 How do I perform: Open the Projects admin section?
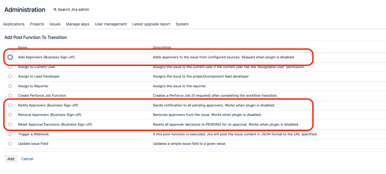coord(37,24)
